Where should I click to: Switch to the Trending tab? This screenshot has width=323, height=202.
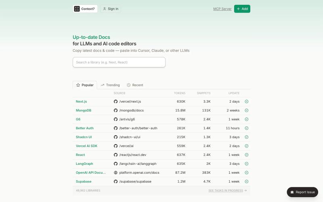point(110,85)
